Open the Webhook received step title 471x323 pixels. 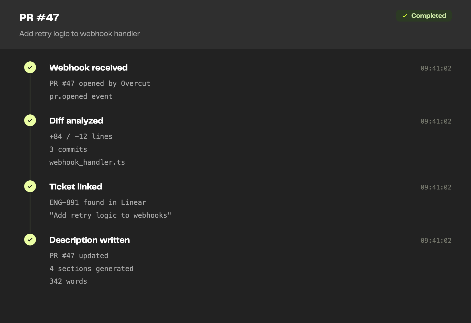88,68
